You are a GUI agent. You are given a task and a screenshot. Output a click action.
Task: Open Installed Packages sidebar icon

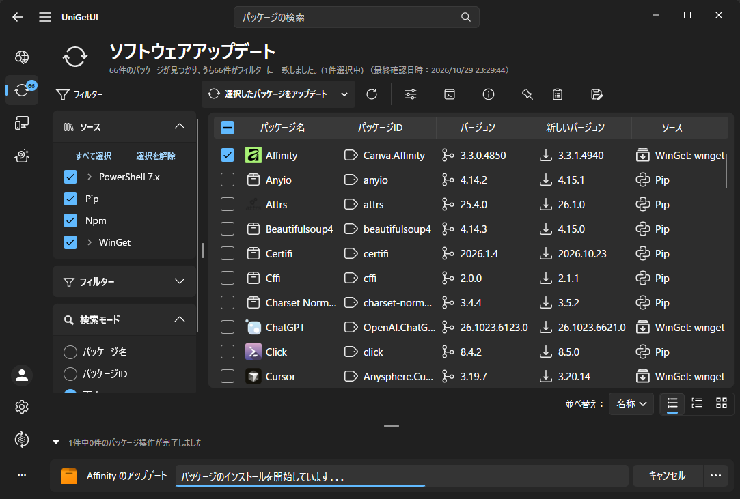click(x=22, y=123)
